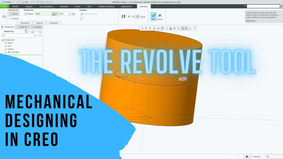The width and height of the screenshot is (283, 159).
Task: Click the Save icon in quick access toolbar
Action: click(x=23, y=2)
